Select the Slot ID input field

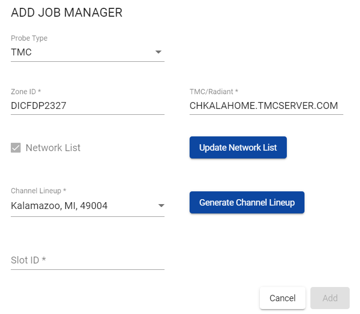pyautogui.click(x=87, y=261)
